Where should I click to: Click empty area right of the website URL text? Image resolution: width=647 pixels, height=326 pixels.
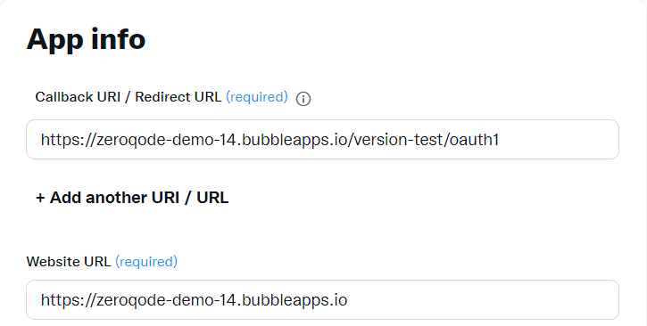483,299
